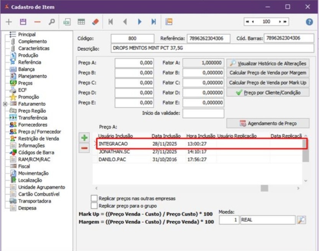Viewport: 319px width, 251px height.
Task: Open Movimentação tree item
Action: (33, 173)
